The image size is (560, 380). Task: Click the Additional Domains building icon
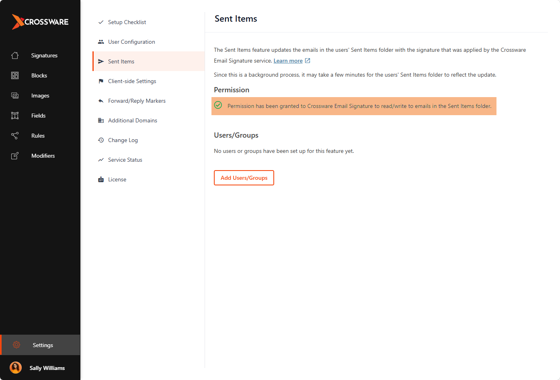101,120
